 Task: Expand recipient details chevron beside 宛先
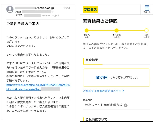(53, 12)
